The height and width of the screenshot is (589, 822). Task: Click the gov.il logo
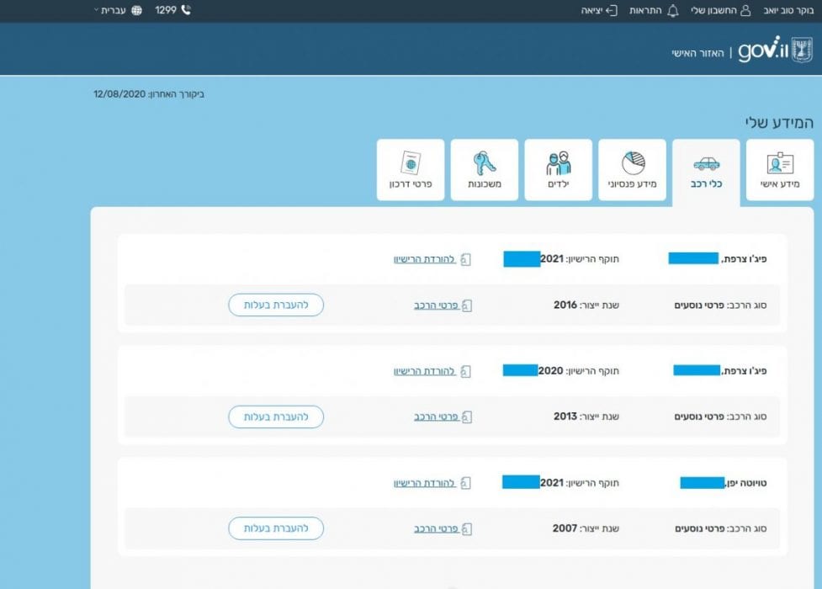(776, 50)
